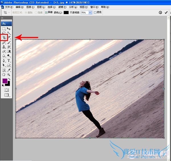Select the Rectangular Marquee tool

(x=4, y=29)
